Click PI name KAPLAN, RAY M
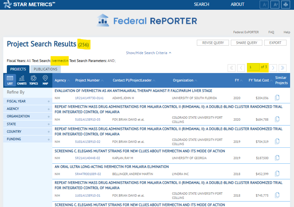294x207 pixels. coord(122,158)
